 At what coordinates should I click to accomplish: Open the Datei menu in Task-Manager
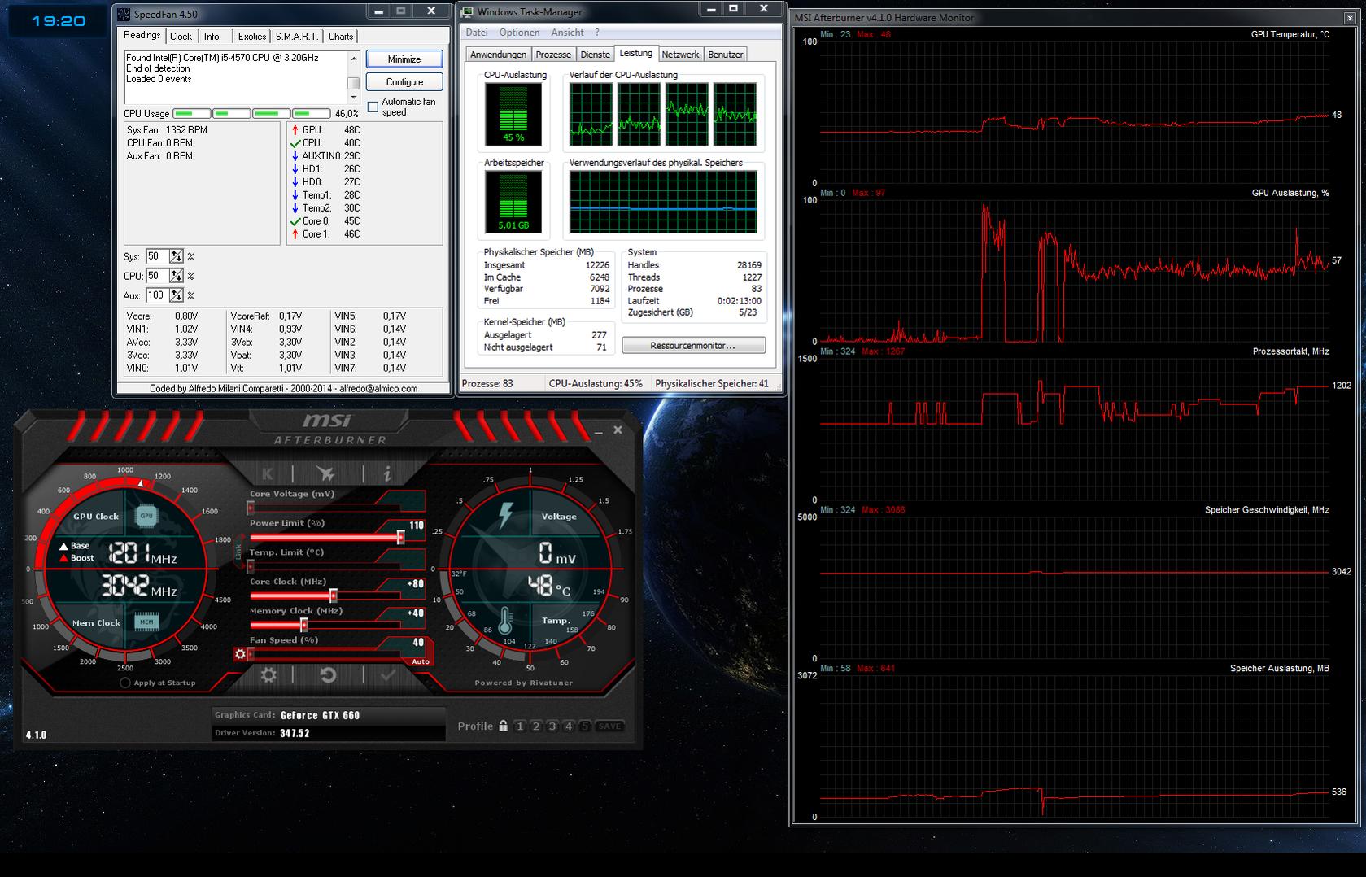[x=477, y=33]
